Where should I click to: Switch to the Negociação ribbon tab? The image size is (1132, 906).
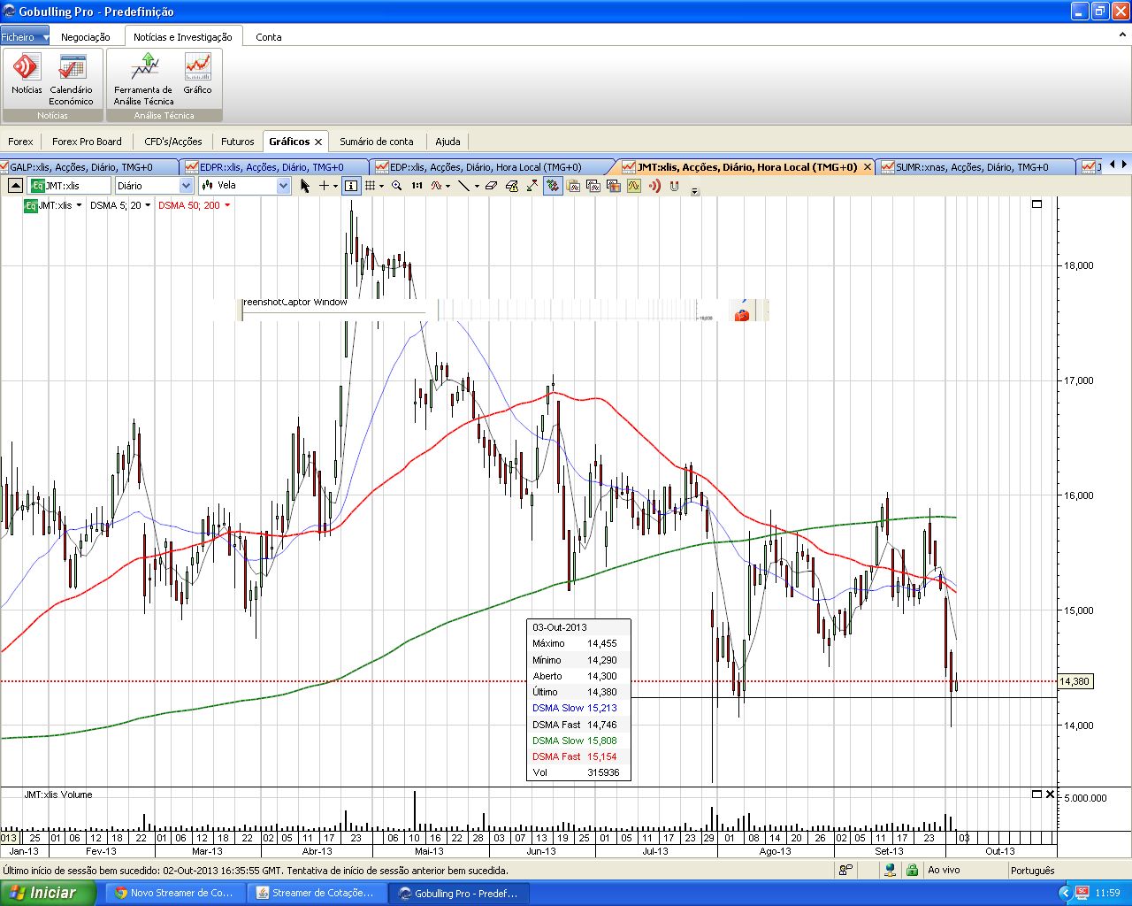click(85, 37)
